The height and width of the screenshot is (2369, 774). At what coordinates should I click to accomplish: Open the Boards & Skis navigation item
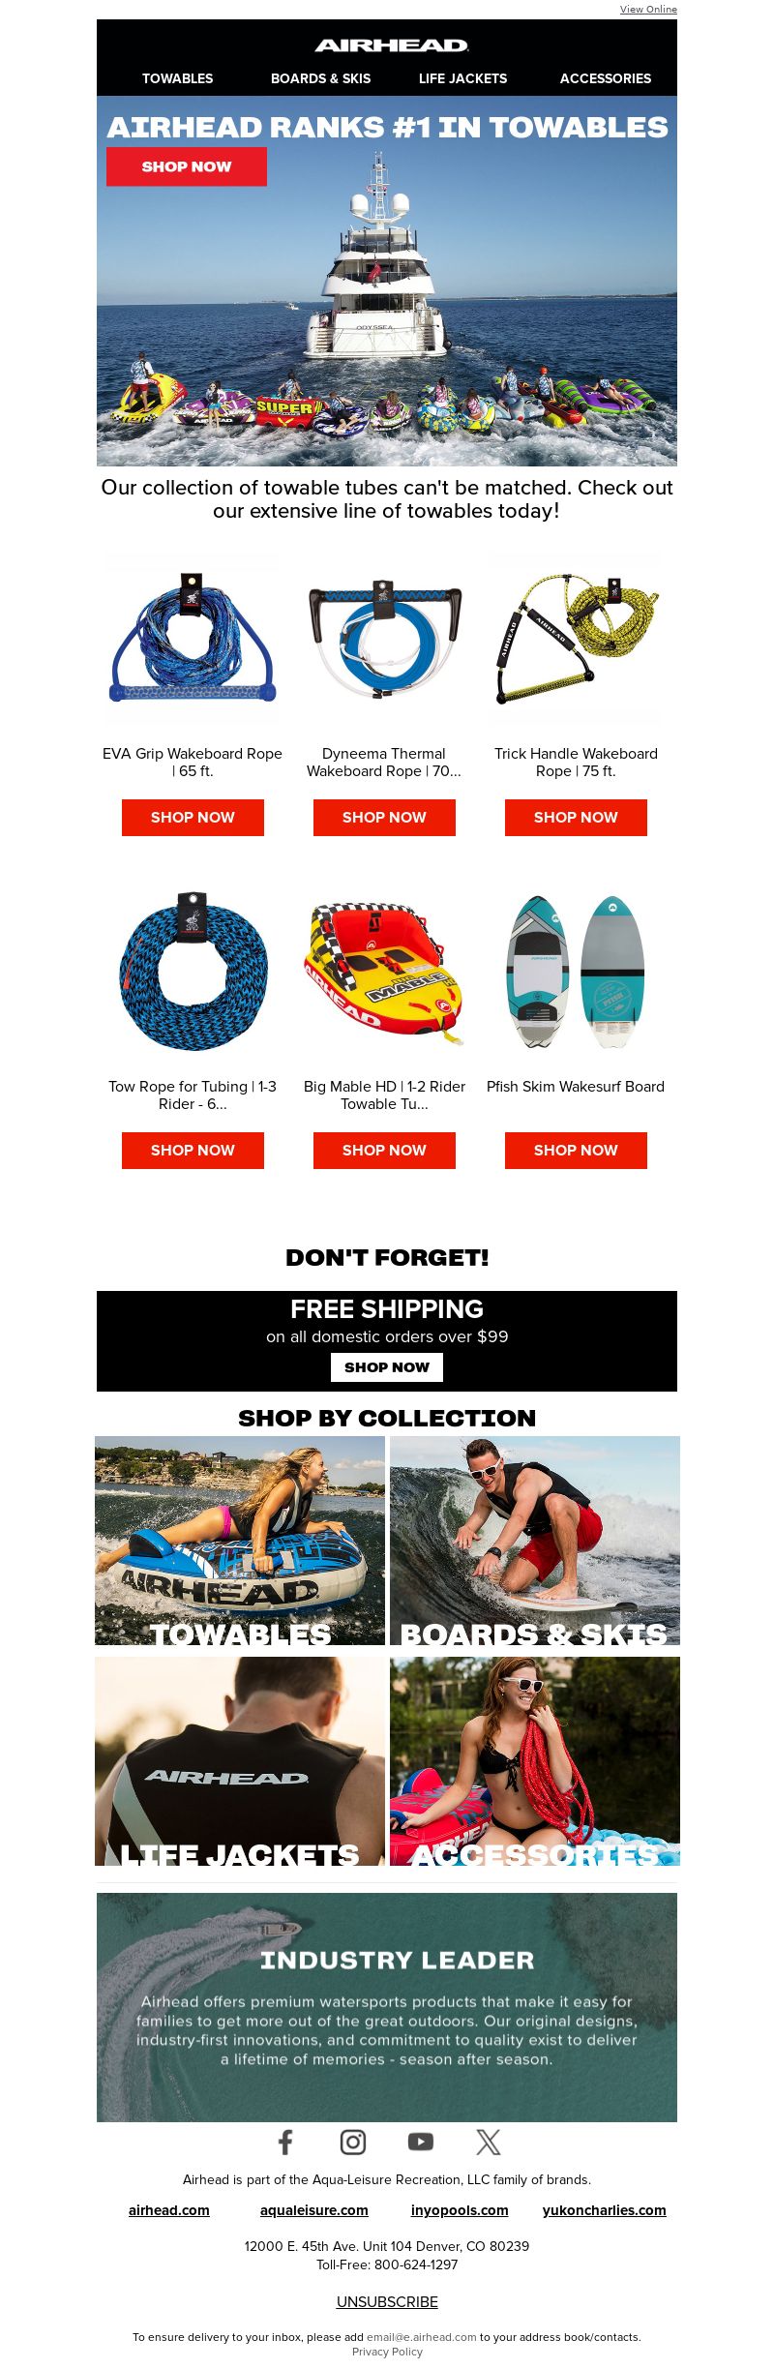click(320, 78)
